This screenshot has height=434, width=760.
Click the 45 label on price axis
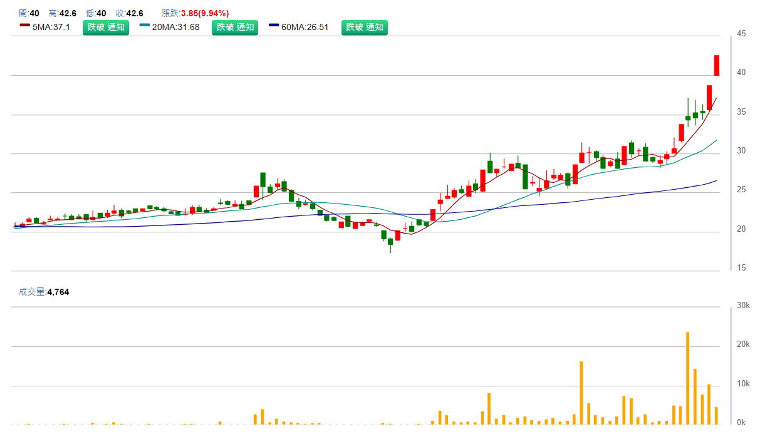[741, 34]
